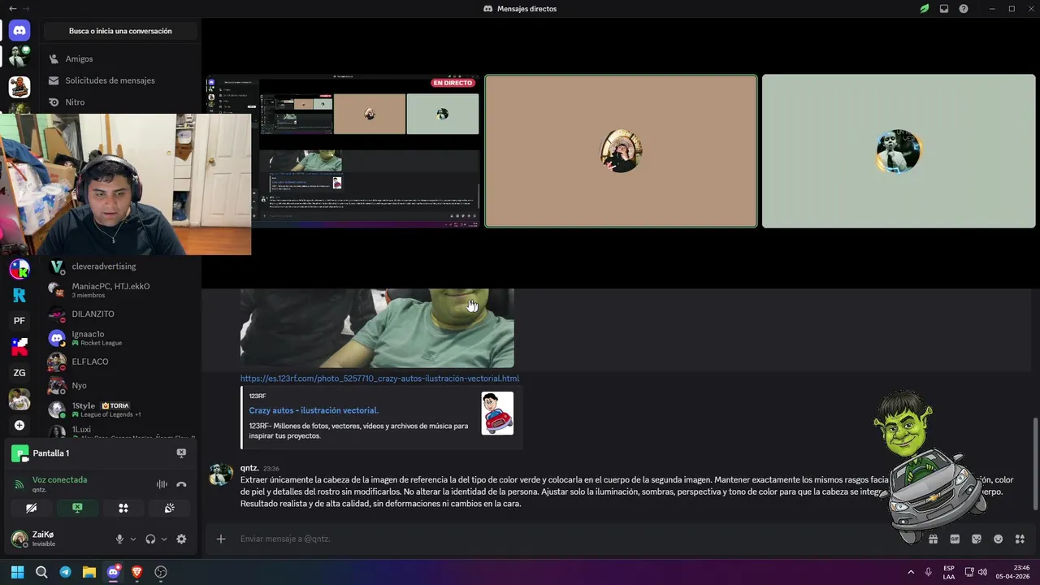
Task: Open the Crazy autos embed title link
Action: (x=314, y=410)
